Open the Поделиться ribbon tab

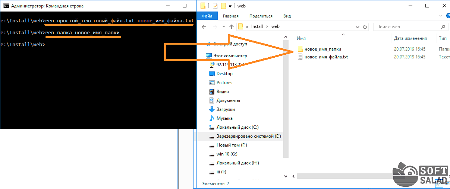pos(261,16)
